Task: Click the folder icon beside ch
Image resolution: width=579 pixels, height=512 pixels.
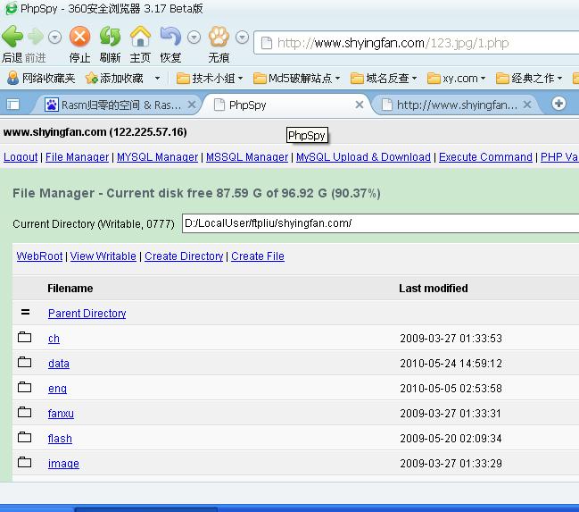Action: (x=25, y=337)
